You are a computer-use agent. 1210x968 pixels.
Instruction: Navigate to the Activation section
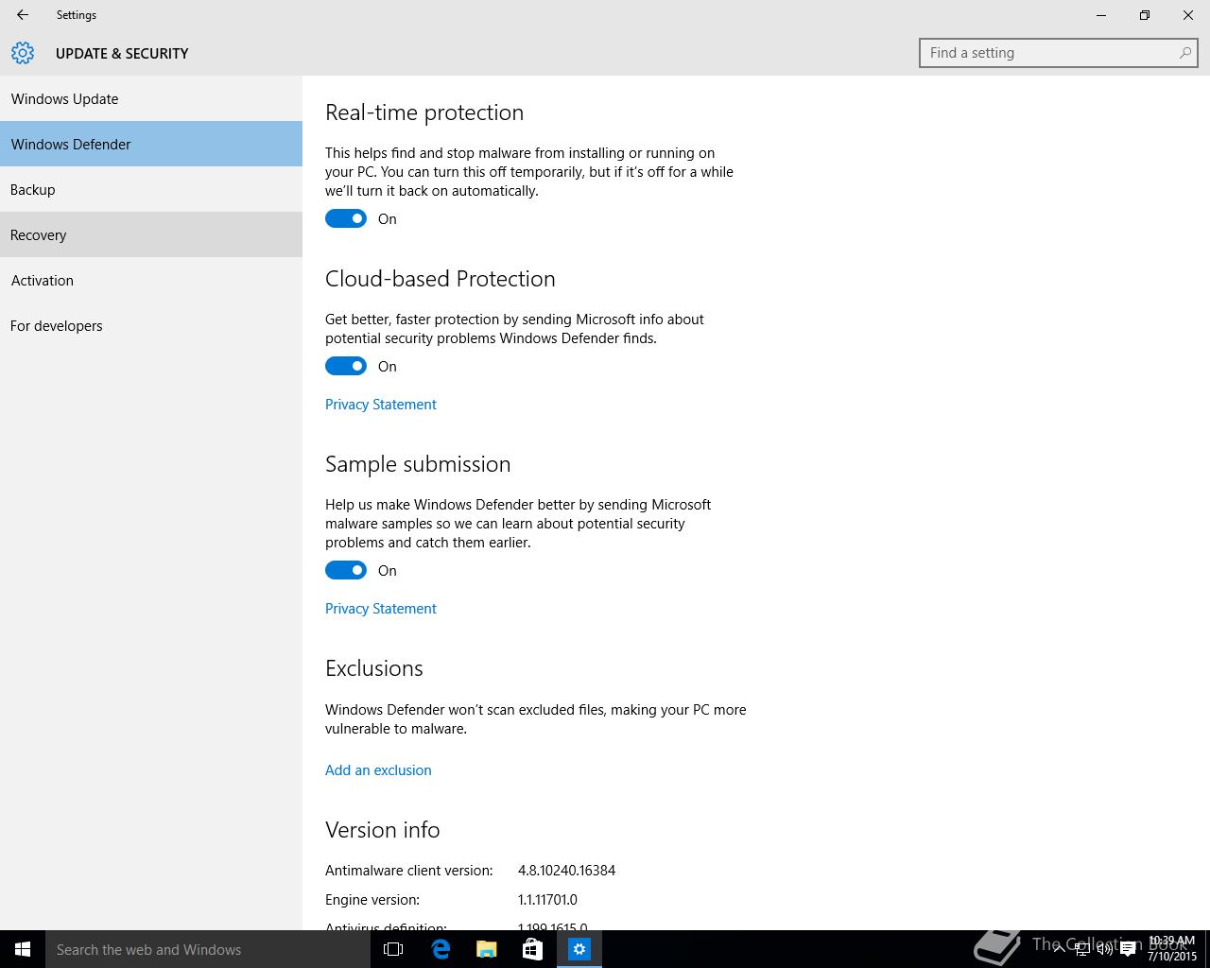coord(151,280)
